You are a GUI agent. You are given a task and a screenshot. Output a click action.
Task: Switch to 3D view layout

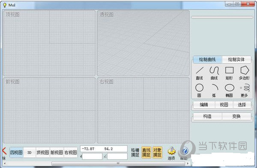coord(30,152)
